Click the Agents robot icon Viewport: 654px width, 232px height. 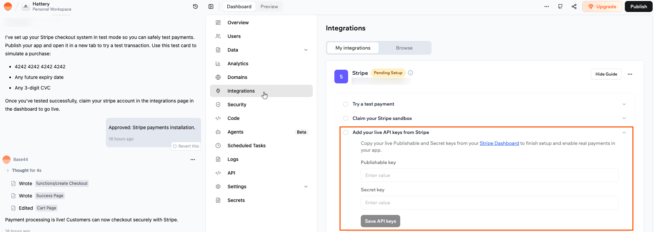click(218, 132)
